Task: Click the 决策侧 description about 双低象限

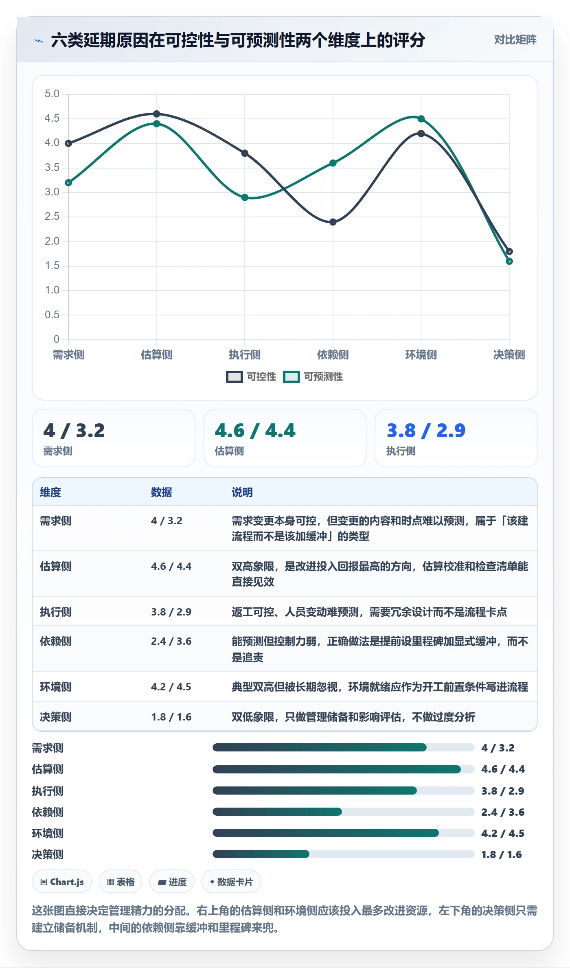Action: pos(353,717)
